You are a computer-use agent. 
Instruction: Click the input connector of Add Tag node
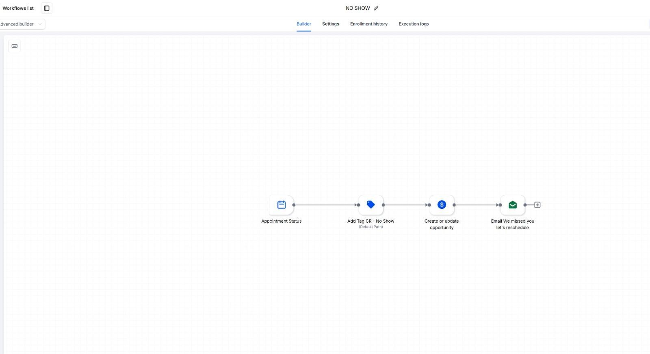click(x=358, y=205)
